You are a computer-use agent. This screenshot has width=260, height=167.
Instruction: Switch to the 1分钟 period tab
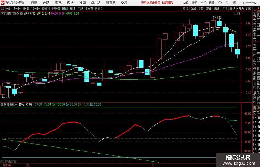click(x=17, y=9)
